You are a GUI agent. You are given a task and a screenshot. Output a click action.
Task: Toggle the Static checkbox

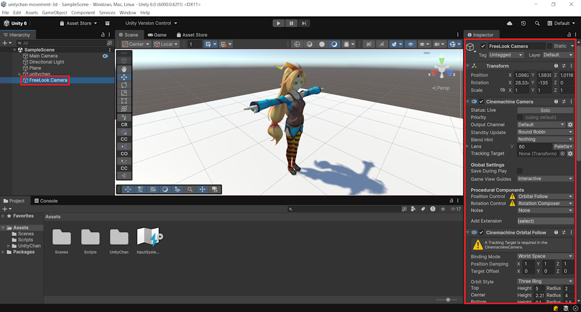coord(550,46)
